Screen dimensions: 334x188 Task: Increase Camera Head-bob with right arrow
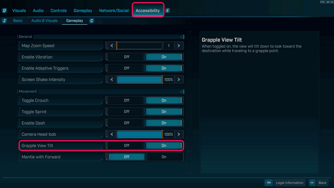pos(179,134)
